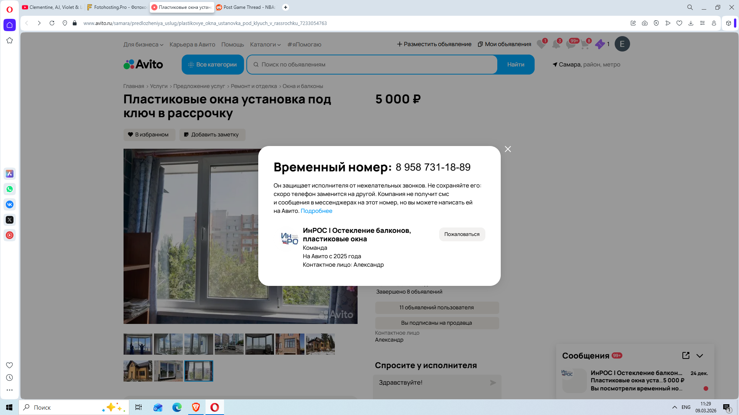This screenshot has width=739, height=415.
Task: Toggle the 'В избранном' favorite button
Action: (x=149, y=134)
